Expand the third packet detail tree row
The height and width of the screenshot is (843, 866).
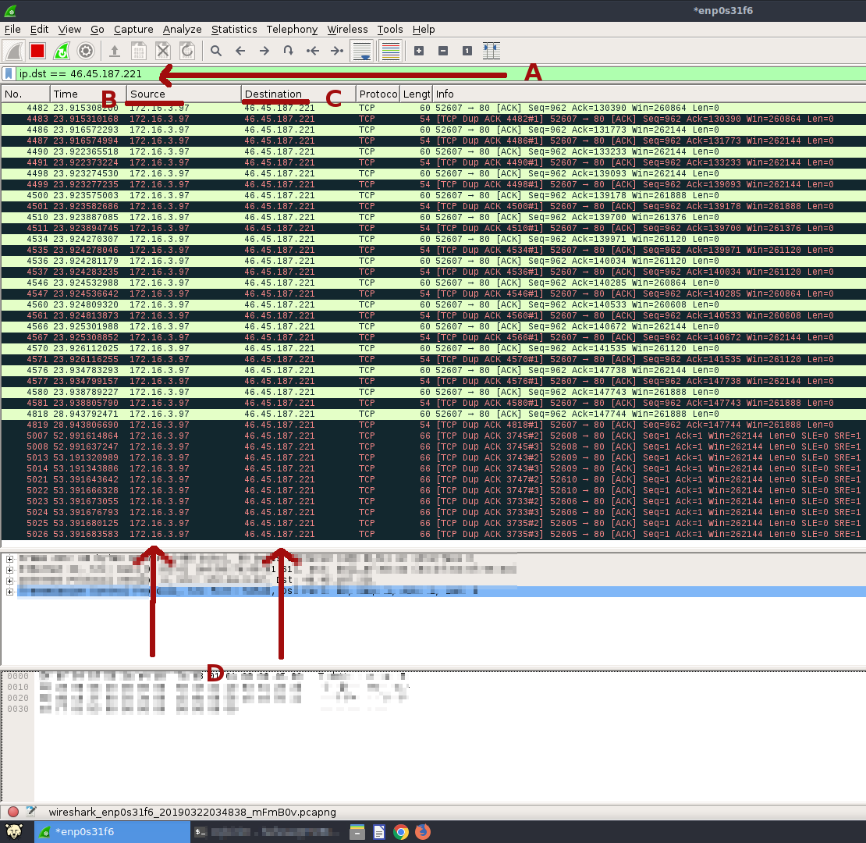(9, 581)
